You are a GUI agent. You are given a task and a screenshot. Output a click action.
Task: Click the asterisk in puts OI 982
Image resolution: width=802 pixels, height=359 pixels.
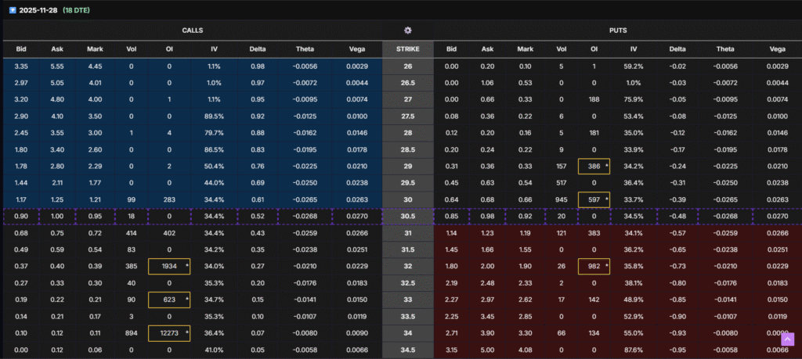[607, 266]
